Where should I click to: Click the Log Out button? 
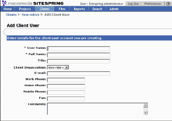[133, 4]
